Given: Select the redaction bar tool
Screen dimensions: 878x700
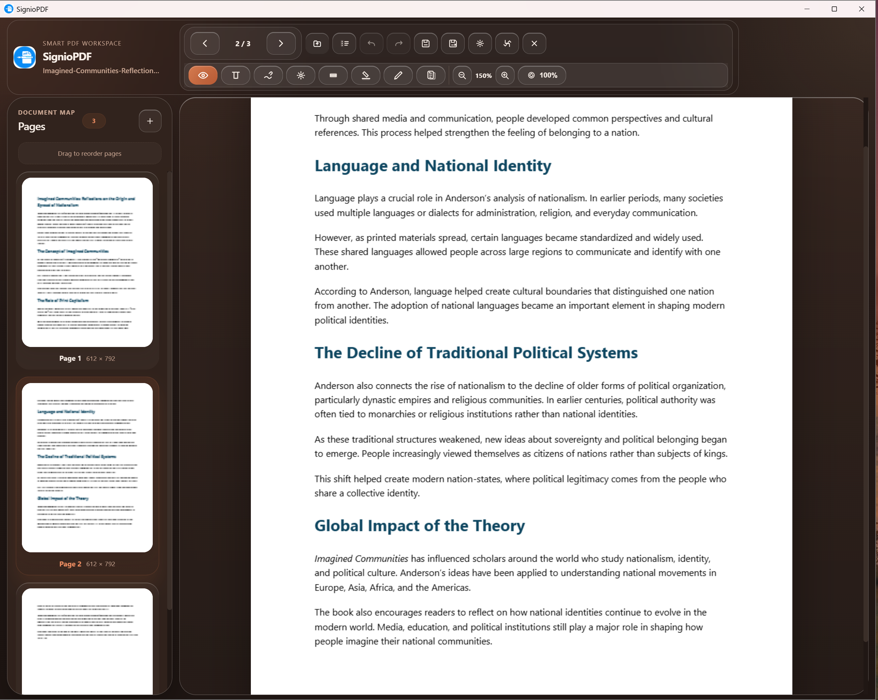Looking at the screenshot, I should tap(333, 75).
